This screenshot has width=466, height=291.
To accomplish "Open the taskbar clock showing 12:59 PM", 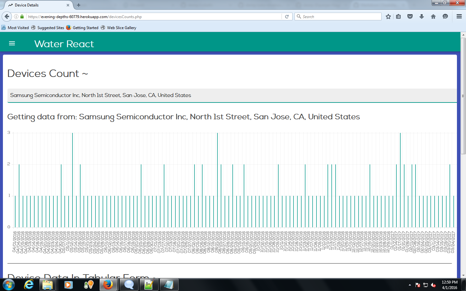I will tap(449, 285).
